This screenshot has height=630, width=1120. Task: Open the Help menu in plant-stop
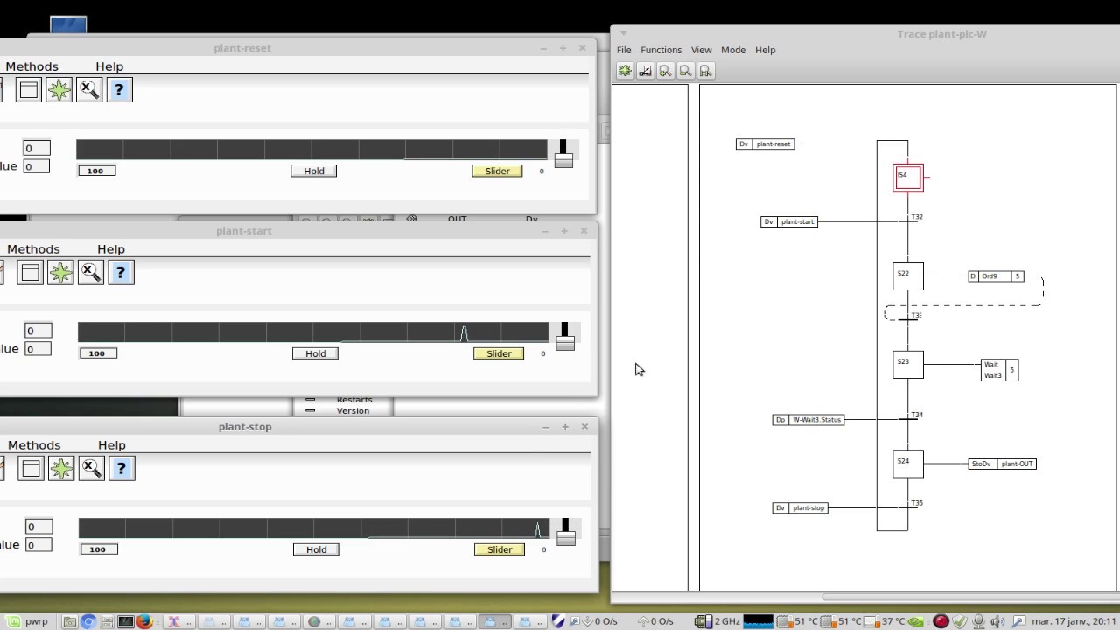coord(111,445)
